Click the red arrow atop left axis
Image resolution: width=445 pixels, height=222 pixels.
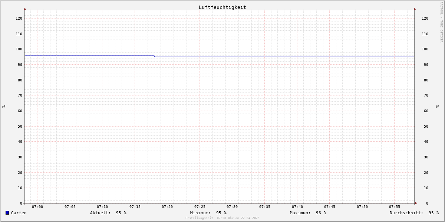pos(25,9)
